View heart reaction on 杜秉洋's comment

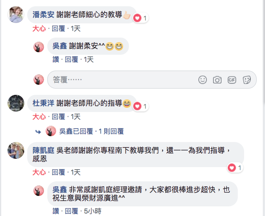(140, 106)
